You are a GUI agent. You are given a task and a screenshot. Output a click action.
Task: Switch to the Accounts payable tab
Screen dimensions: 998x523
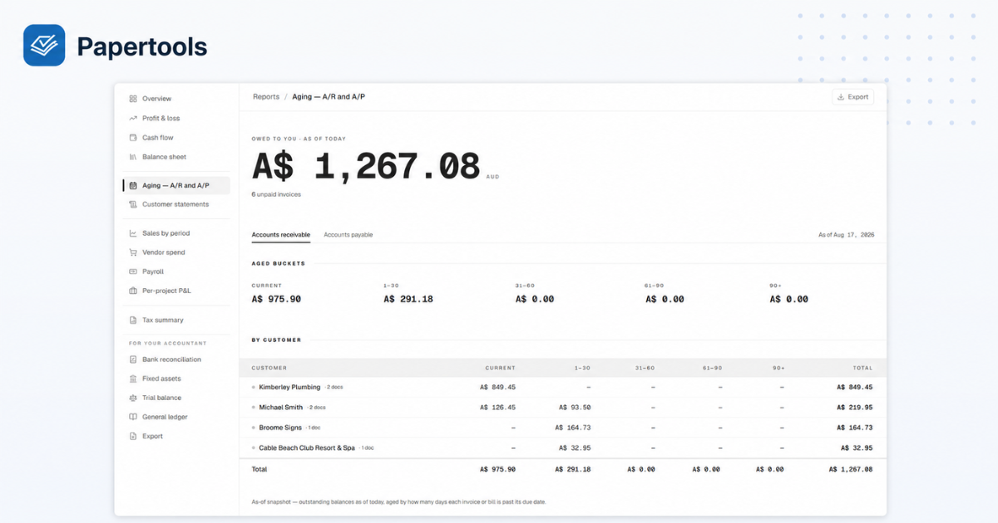[348, 235]
